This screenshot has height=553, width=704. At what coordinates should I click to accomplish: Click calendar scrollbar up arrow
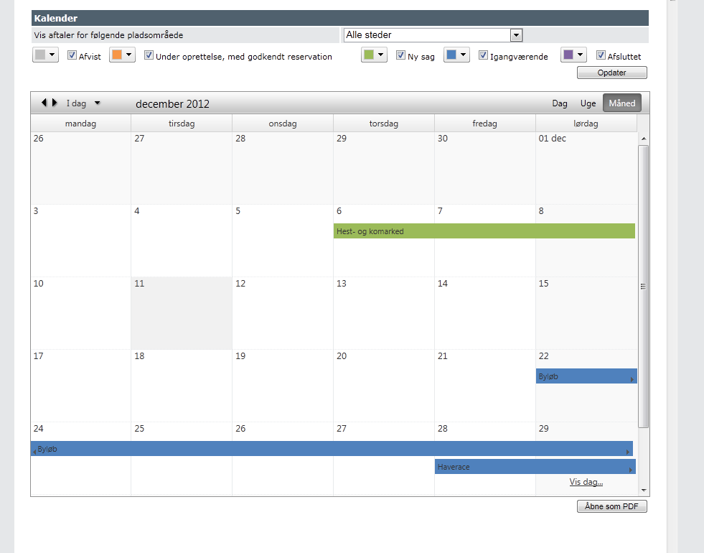pos(644,139)
